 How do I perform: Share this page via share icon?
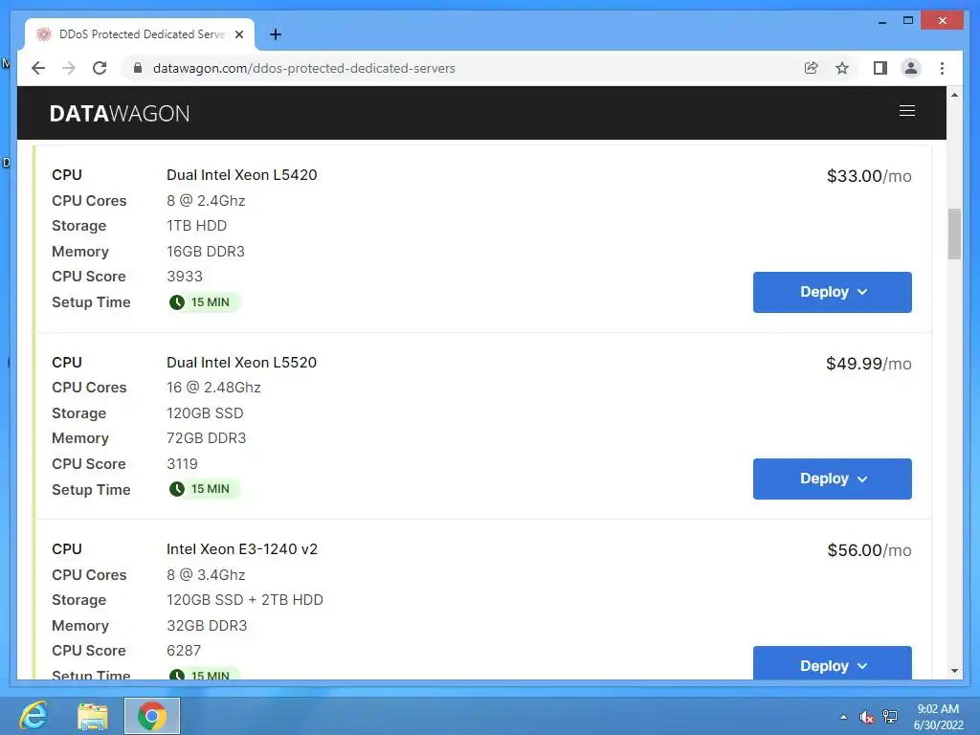click(x=812, y=68)
